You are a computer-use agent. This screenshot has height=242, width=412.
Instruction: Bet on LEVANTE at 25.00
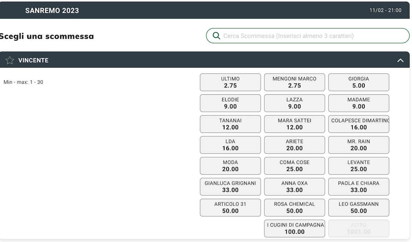coord(359,166)
